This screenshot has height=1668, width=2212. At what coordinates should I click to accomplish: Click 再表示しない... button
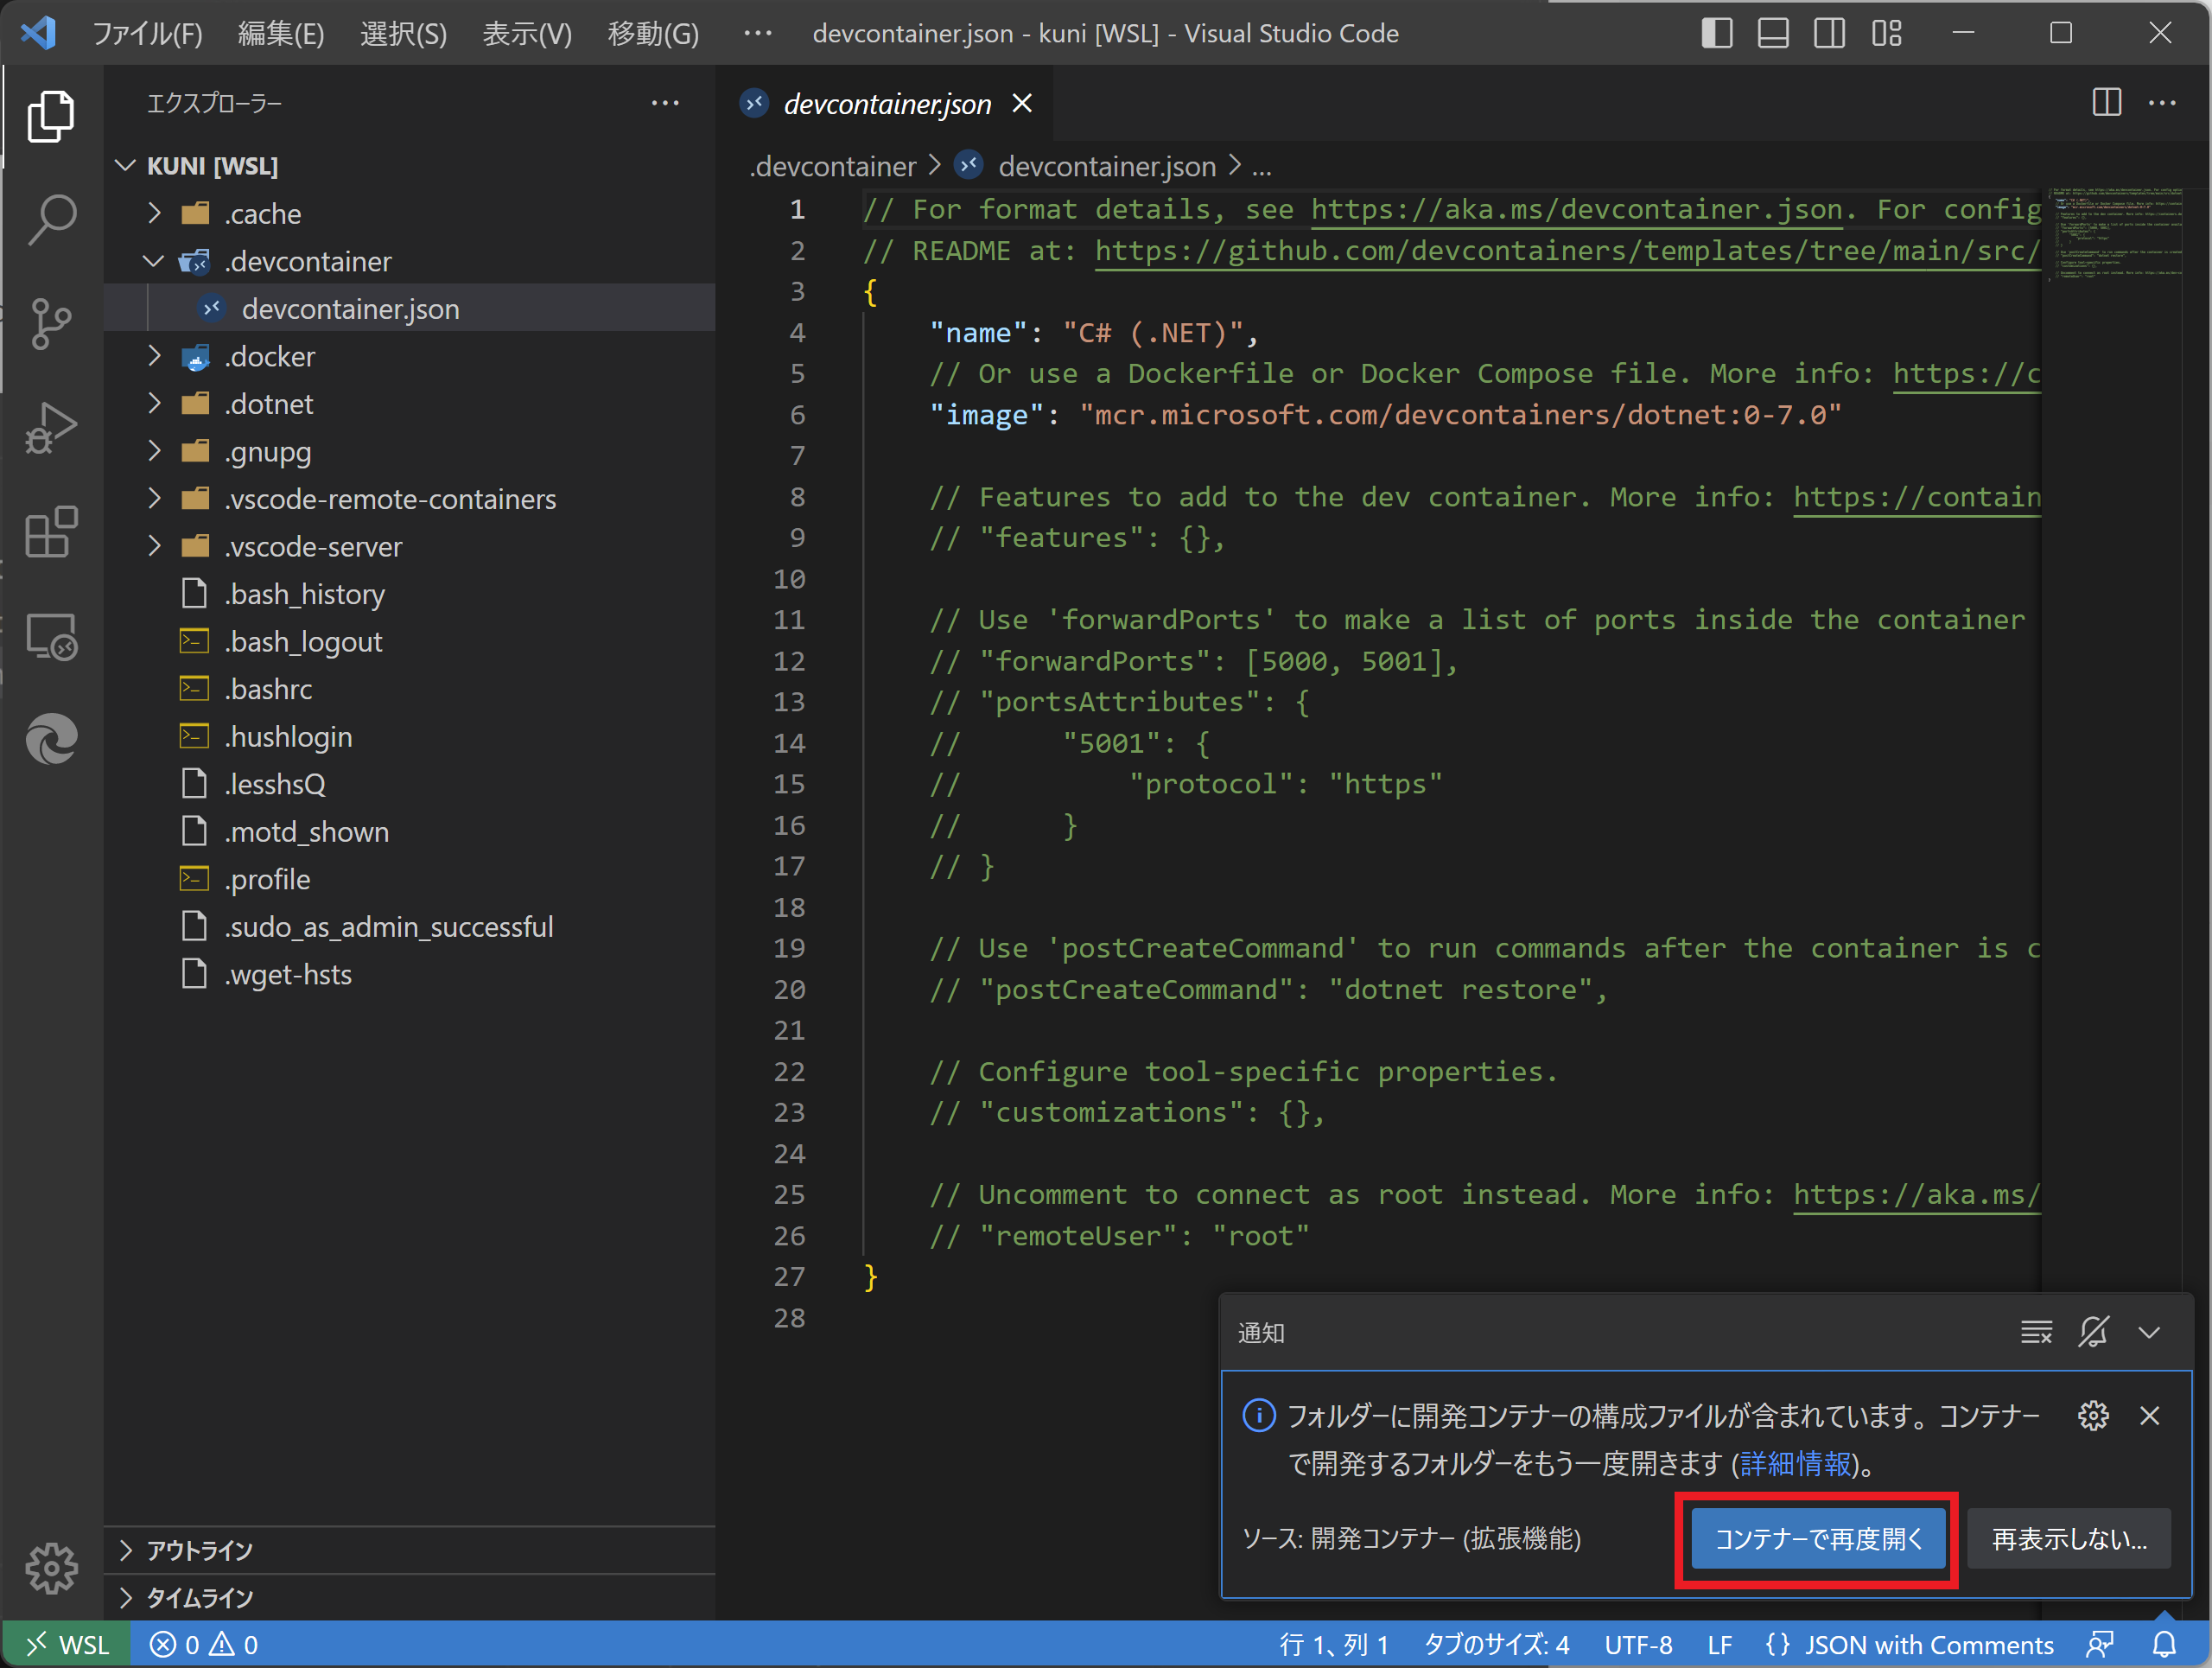[x=2068, y=1538]
